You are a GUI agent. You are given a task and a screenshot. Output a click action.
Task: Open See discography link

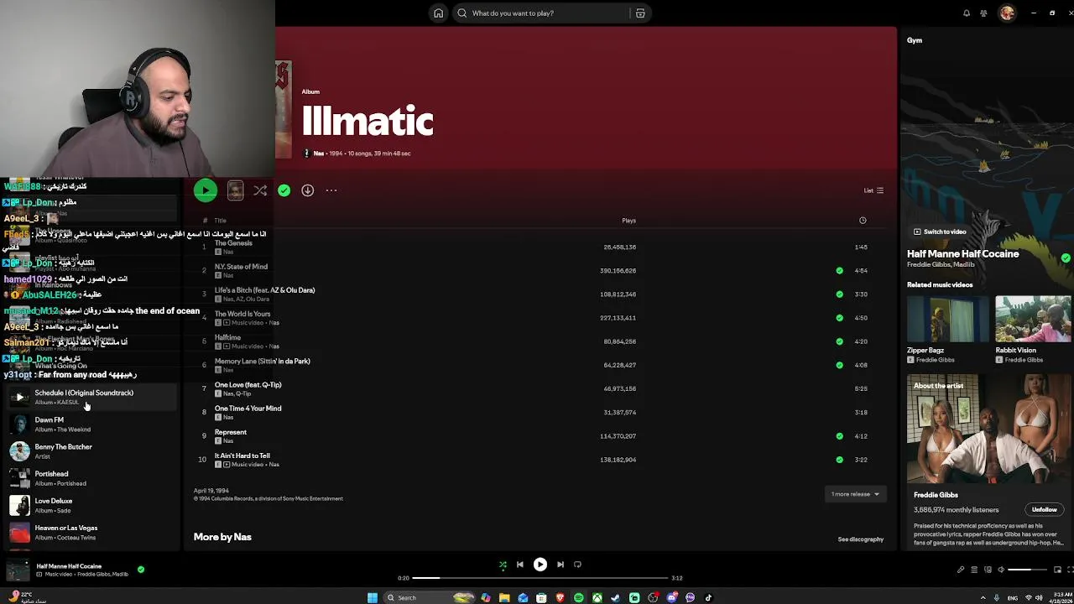click(x=860, y=539)
